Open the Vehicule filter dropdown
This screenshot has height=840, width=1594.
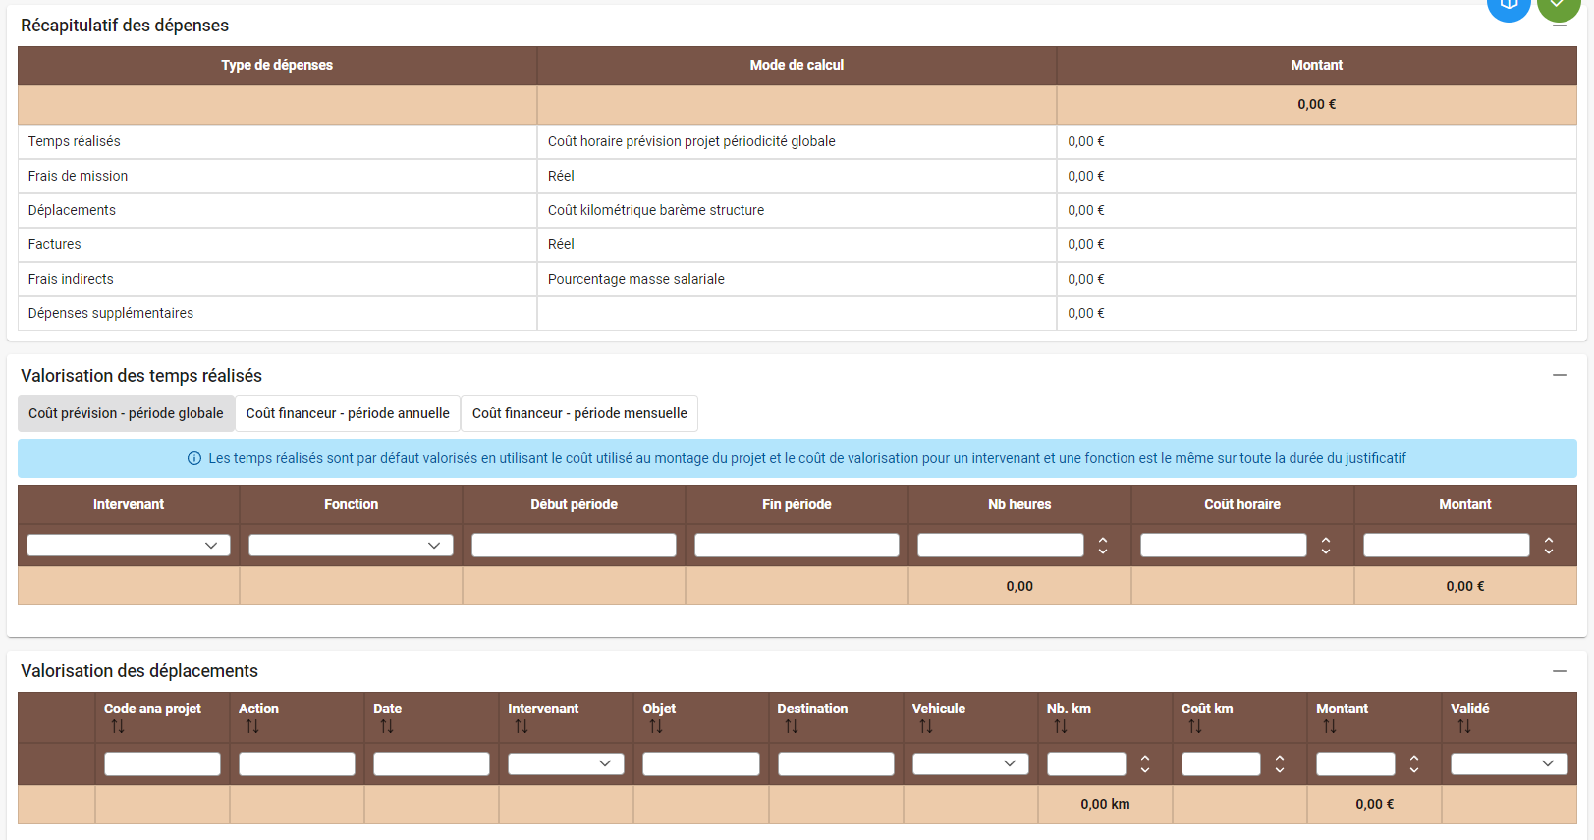[969, 763]
